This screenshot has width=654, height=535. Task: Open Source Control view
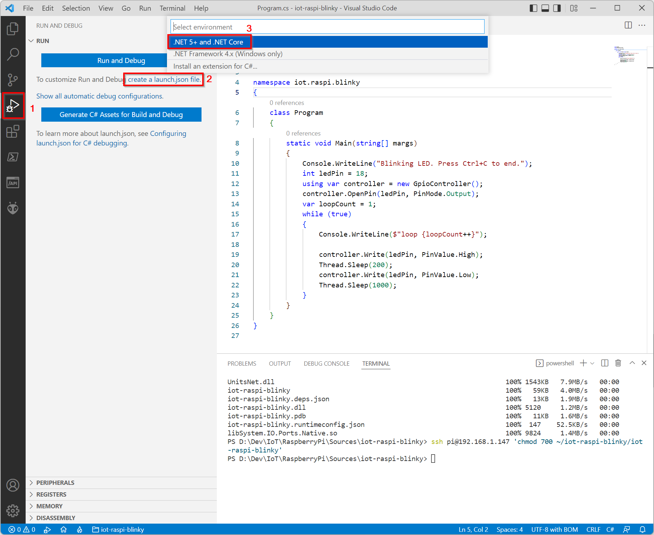(13, 80)
